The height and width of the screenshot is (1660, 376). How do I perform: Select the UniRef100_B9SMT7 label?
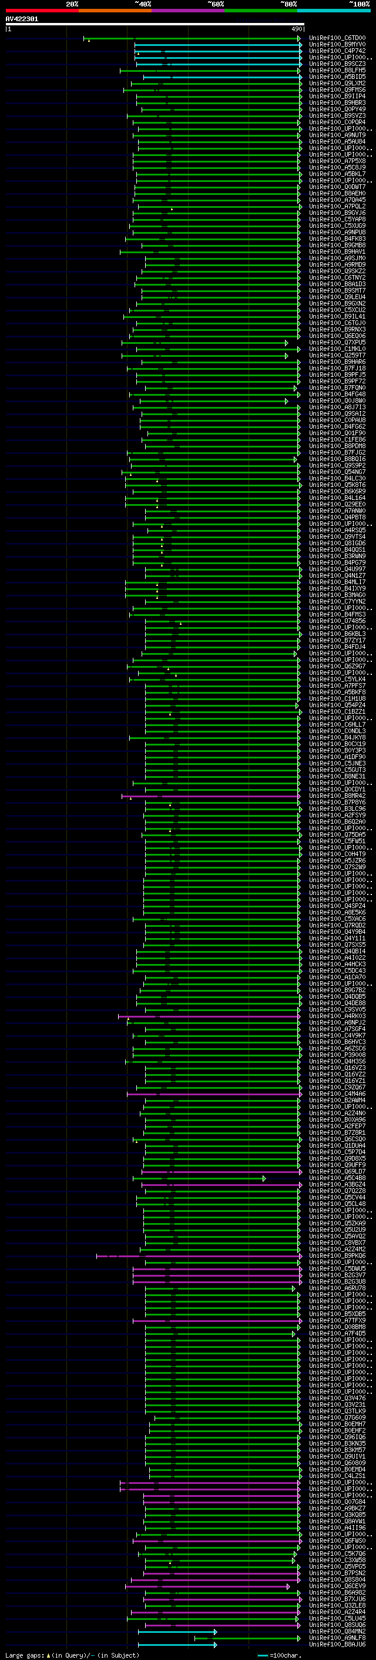[337, 291]
